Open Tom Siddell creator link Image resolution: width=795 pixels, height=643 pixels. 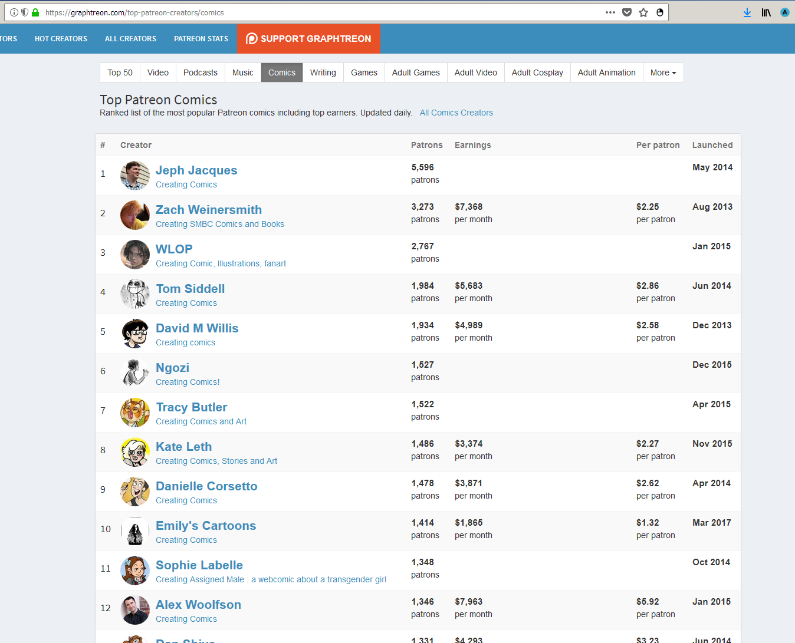(x=190, y=289)
